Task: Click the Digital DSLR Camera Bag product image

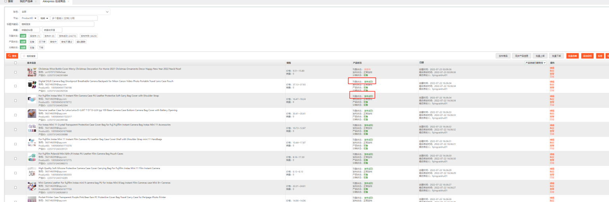Action: click(x=32, y=85)
